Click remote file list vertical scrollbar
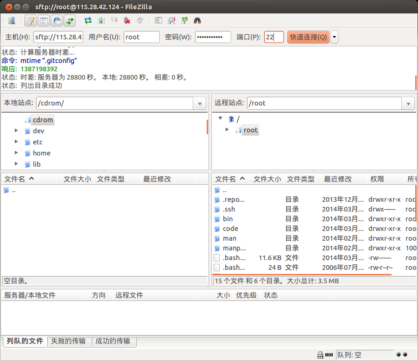This screenshot has width=418, height=361. pos(416,203)
